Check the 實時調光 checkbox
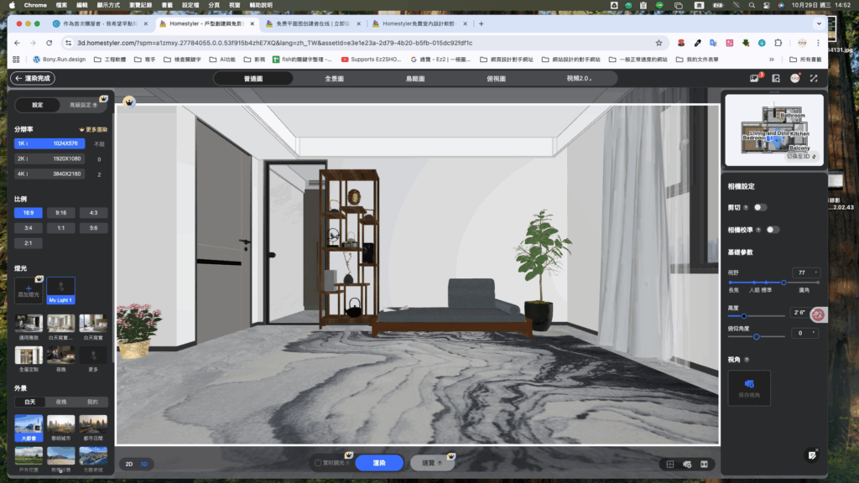This screenshot has width=859, height=483. click(x=317, y=463)
